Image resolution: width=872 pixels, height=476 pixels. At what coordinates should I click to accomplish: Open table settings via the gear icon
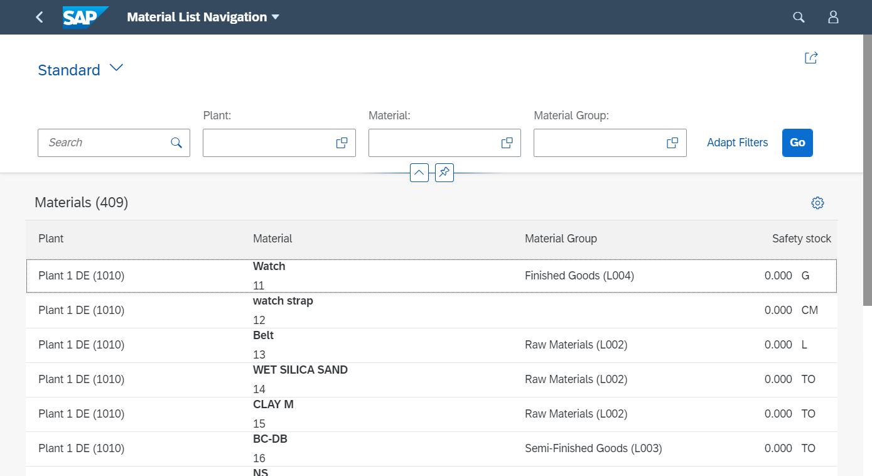click(817, 203)
